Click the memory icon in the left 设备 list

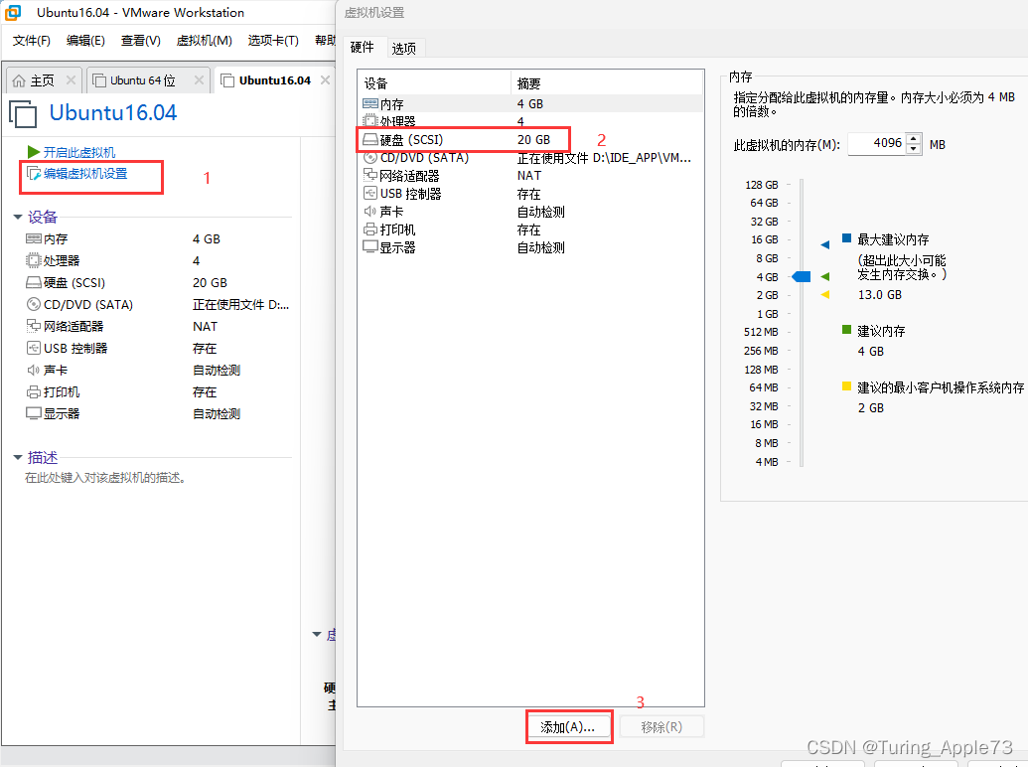coord(34,238)
